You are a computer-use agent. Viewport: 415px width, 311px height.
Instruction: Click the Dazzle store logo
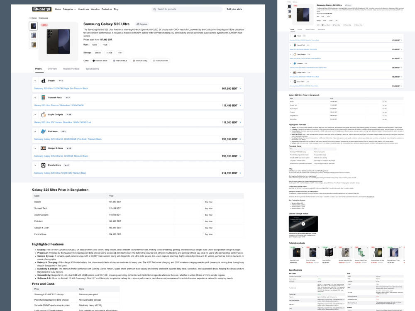[x=44, y=81]
